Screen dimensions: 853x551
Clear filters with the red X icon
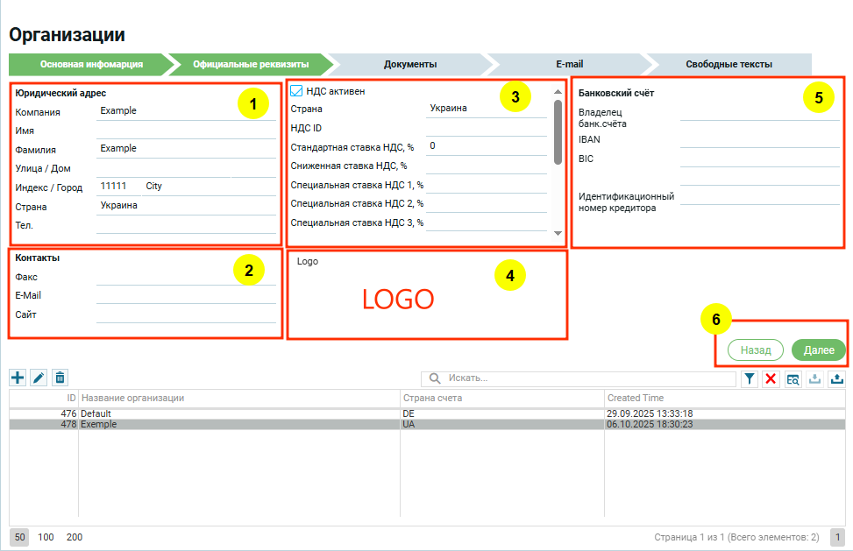(x=771, y=378)
